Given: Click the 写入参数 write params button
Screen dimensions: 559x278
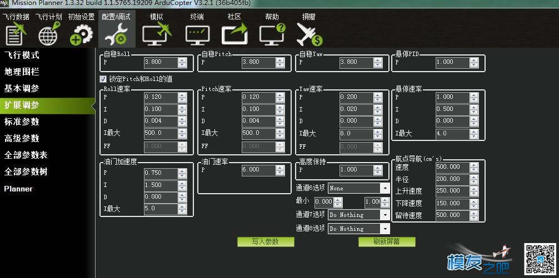Looking at the screenshot, I should coord(266,242).
